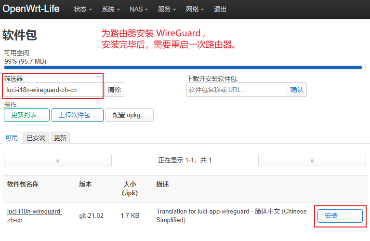Open the OpenWrt-Life home link
This screenshot has height=241, width=370.
[31, 9]
